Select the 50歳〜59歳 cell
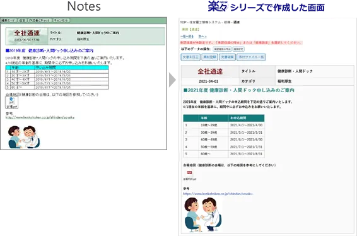The image size is (357, 248). [213, 146]
